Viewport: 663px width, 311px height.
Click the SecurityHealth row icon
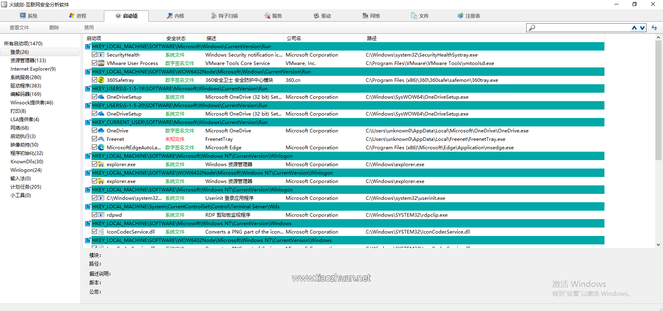click(x=101, y=55)
